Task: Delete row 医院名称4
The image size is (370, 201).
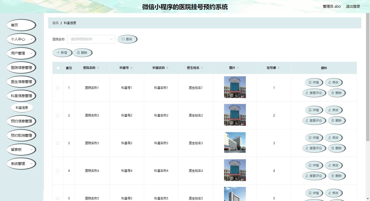Action: pyautogui.click(x=337, y=176)
